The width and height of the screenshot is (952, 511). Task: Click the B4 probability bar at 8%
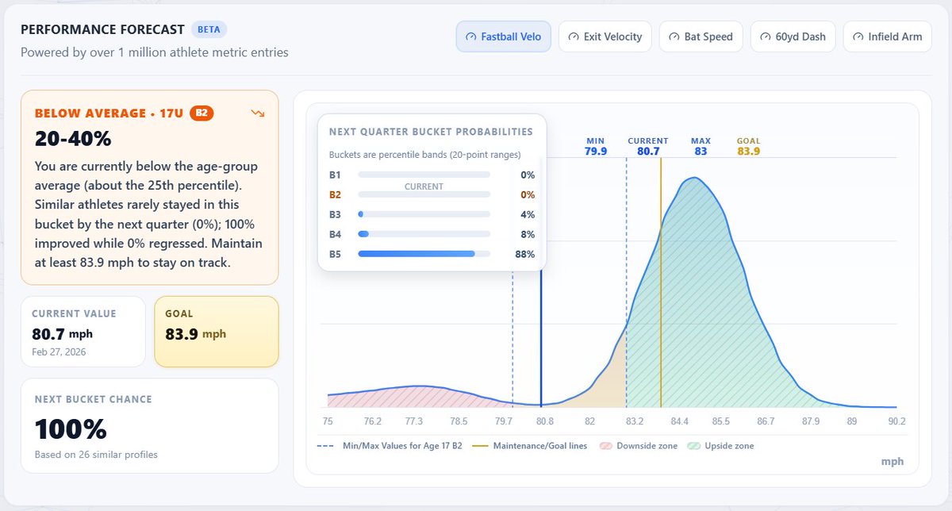[x=424, y=234]
